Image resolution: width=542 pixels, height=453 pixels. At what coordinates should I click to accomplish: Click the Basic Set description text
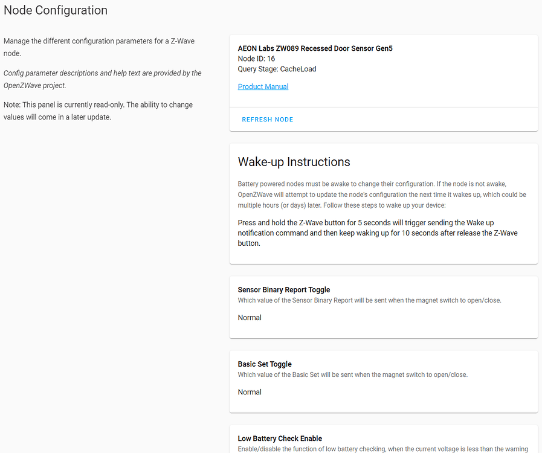click(352, 374)
